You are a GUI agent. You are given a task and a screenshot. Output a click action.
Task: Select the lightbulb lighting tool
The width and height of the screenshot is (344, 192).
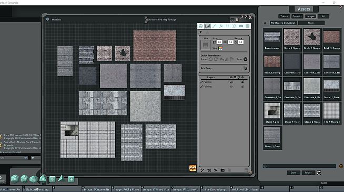point(234,26)
